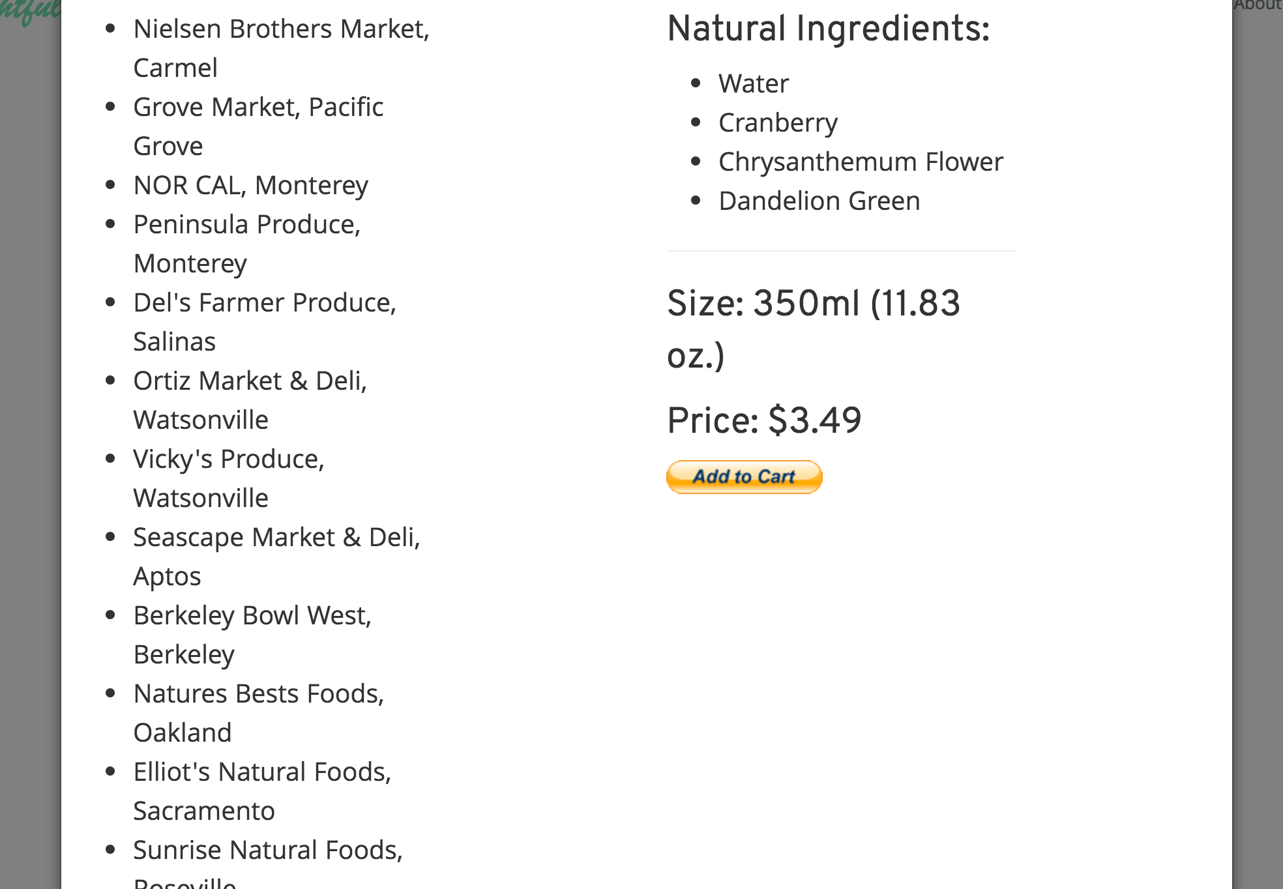The width and height of the screenshot is (1283, 889).
Task: Click Seascape Market & Deli, Aptos
Action: coord(277,557)
